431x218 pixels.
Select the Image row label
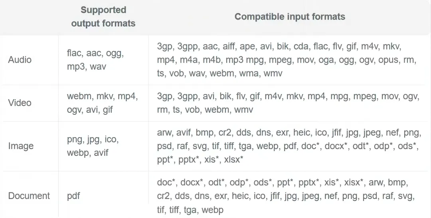21,146
